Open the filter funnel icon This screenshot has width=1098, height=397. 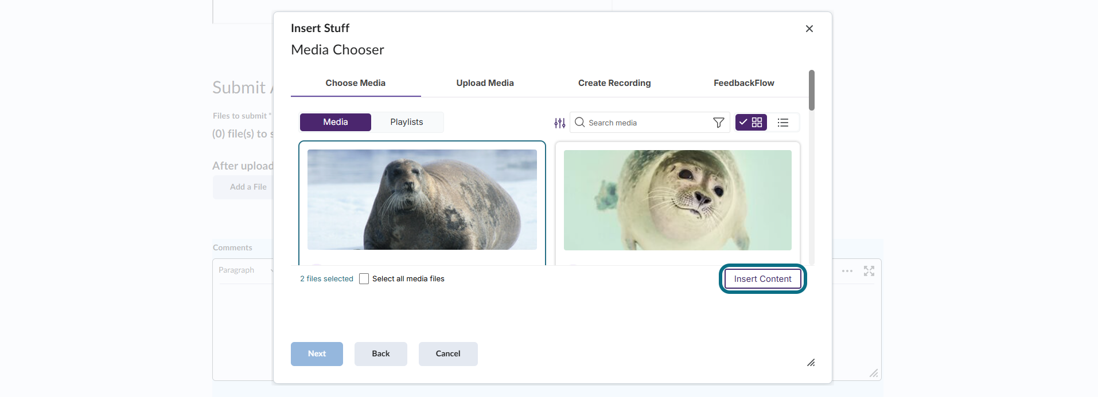tap(718, 123)
